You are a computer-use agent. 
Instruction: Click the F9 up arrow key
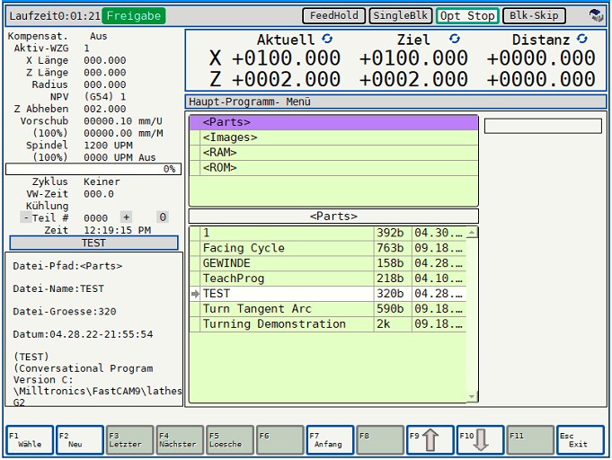pyautogui.click(x=430, y=439)
